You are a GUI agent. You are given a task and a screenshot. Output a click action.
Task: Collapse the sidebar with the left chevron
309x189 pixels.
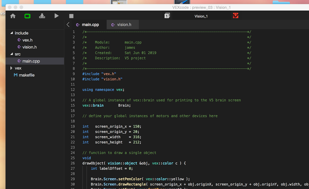click(68, 25)
